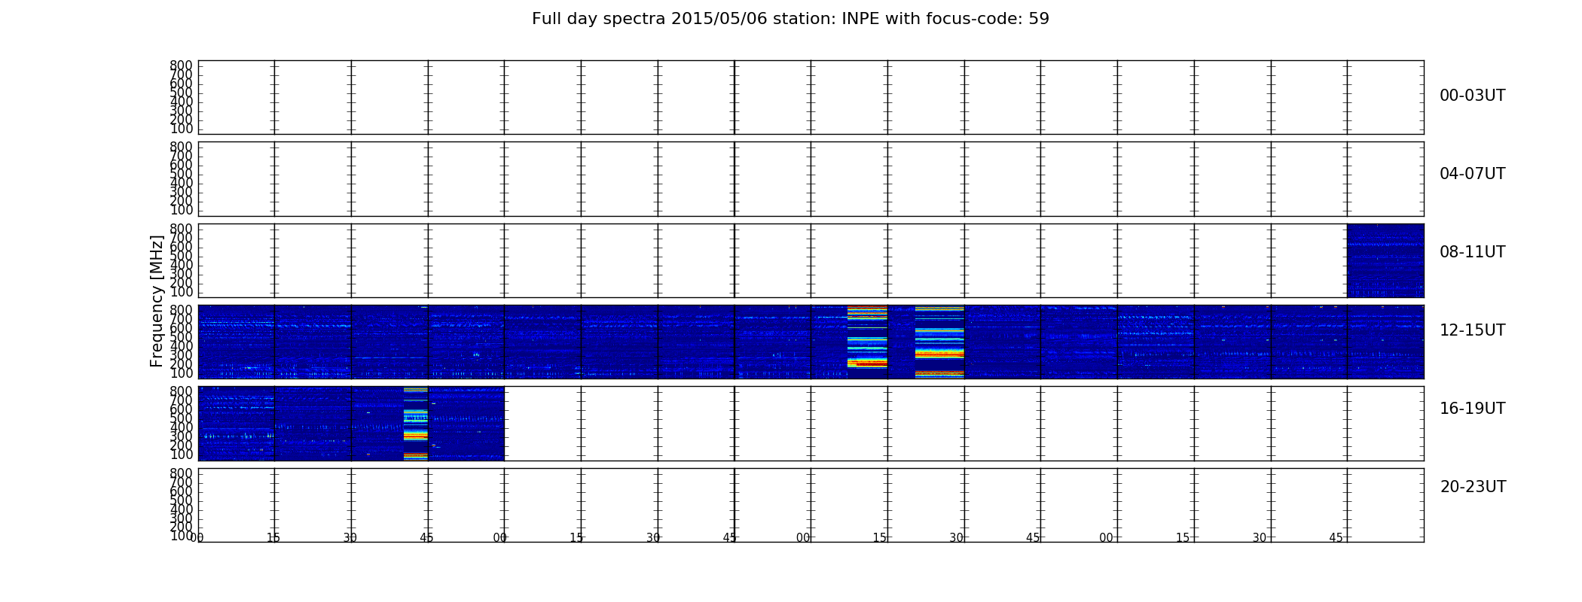Select the 16-19UT row label
The height and width of the screenshot is (602, 1582).
tap(1472, 409)
